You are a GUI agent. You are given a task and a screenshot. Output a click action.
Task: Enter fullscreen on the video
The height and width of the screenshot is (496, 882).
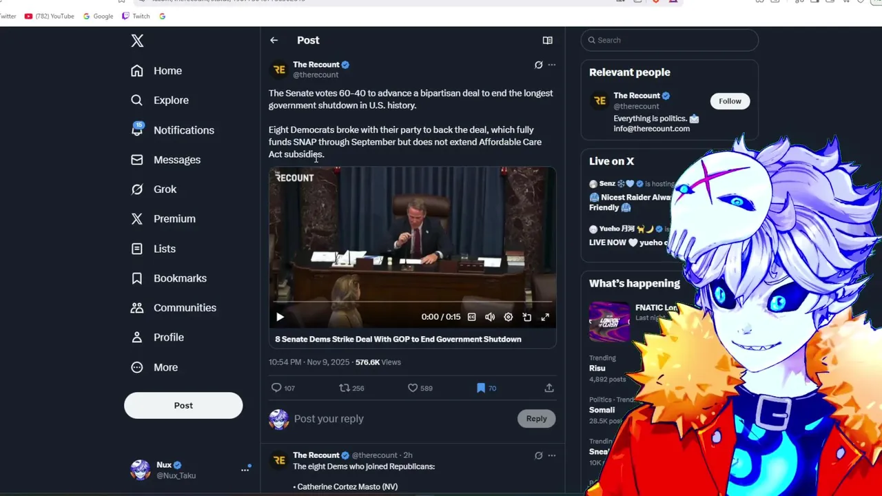tap(545, 317)
